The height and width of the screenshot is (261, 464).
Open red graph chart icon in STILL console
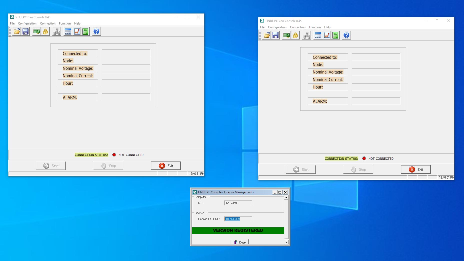tap(77, 31)
